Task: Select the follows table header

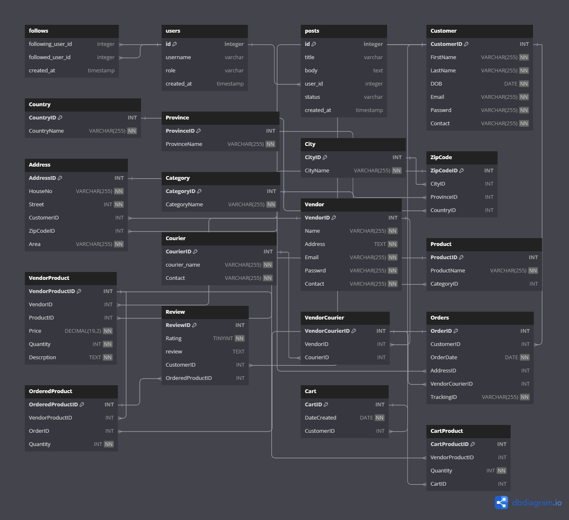Action: 72,31
